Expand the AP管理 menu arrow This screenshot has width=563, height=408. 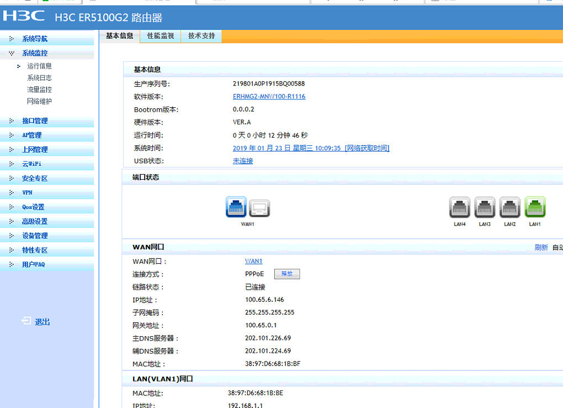coord(12,135)
